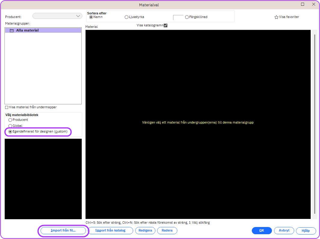Choose the Global material library
The image size is (320, 239).
click(x=10, y=126)
